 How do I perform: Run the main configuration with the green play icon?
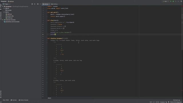point(171,1)
